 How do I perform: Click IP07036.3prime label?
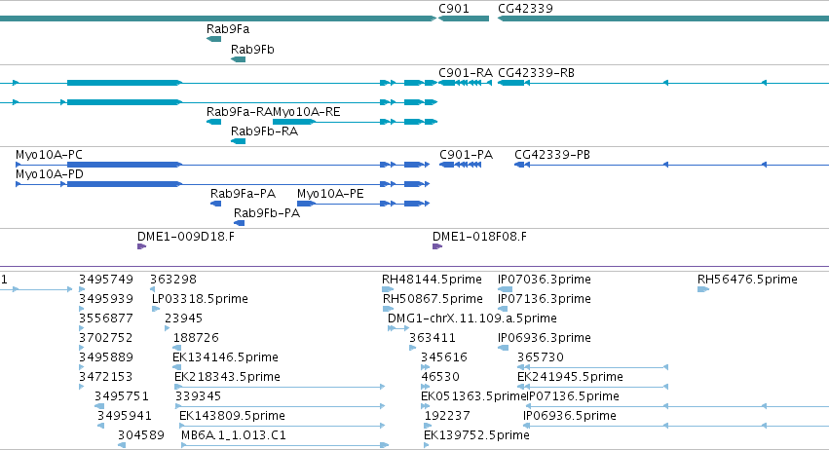(544, 280)
